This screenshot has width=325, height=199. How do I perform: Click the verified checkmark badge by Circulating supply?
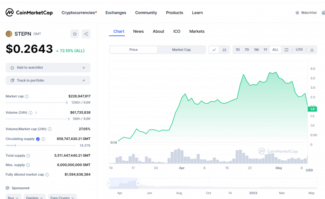[x=38, y=139]
